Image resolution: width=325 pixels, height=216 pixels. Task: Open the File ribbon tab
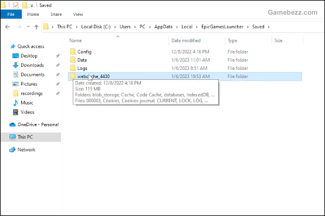(11, 14)
